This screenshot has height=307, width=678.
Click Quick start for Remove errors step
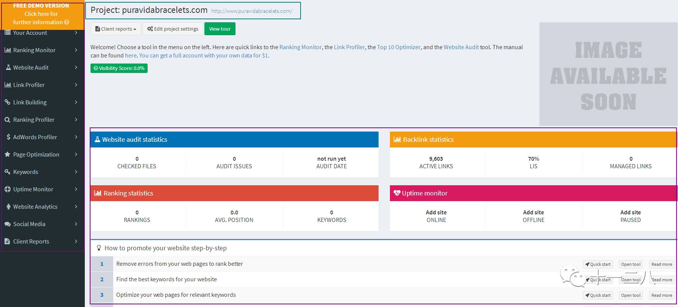point(598,264)
